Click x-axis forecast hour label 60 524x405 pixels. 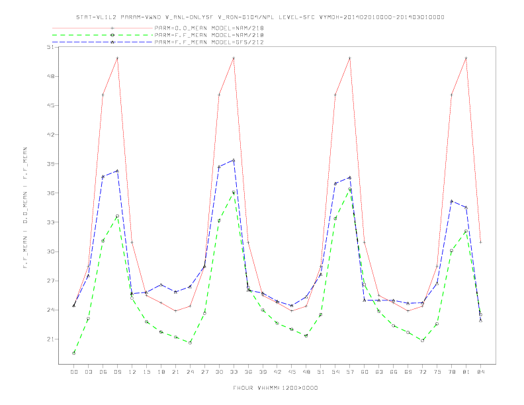click(365, 372)
